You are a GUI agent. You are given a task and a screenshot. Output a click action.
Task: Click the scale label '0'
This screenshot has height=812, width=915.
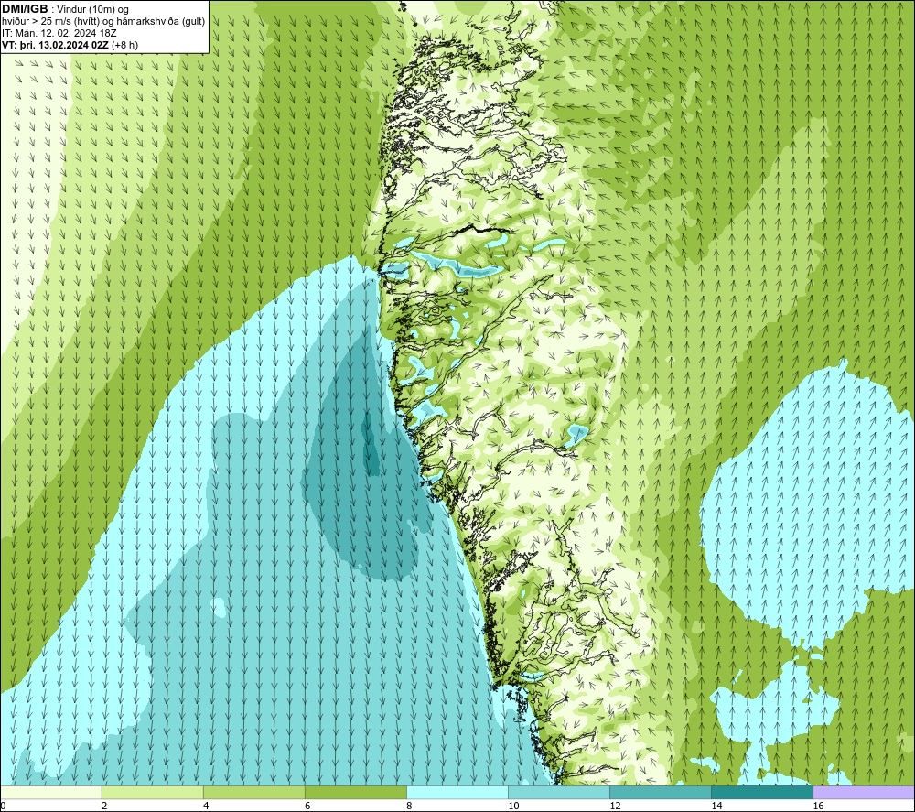[4, 806]
